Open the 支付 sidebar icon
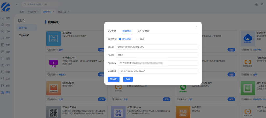Image resolution: width=266 pixels, height=118 pixels. pyautogui.click(x=6, y=45)
